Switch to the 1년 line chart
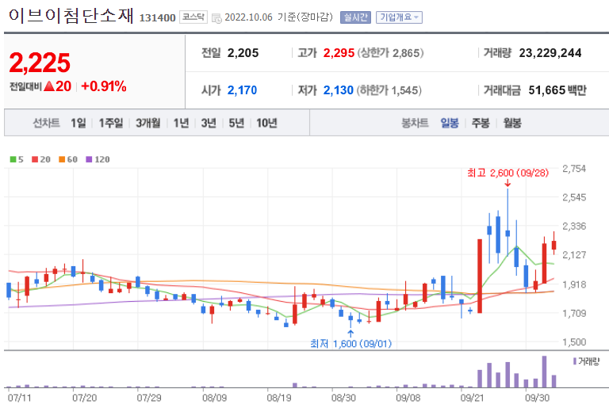 click(181, 123)
